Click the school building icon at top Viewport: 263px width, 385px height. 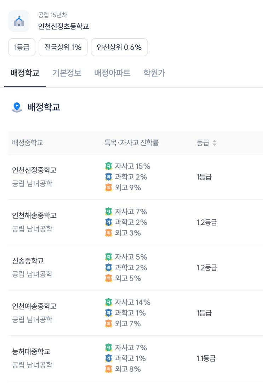(x=19, y=21)
